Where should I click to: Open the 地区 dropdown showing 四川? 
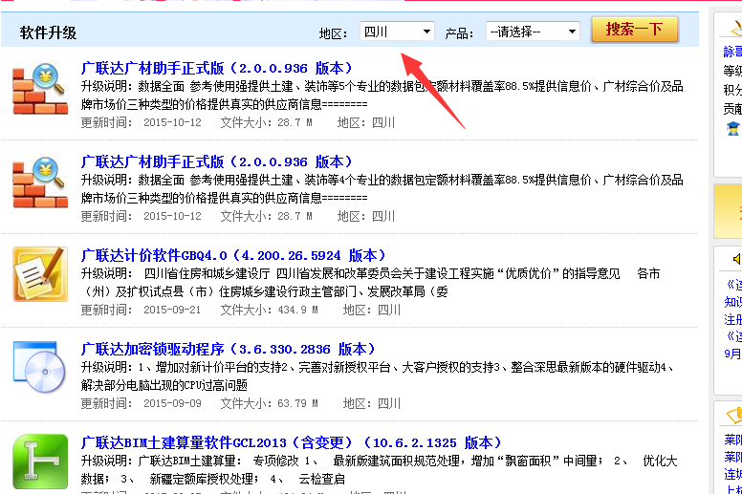pos(397,32)
